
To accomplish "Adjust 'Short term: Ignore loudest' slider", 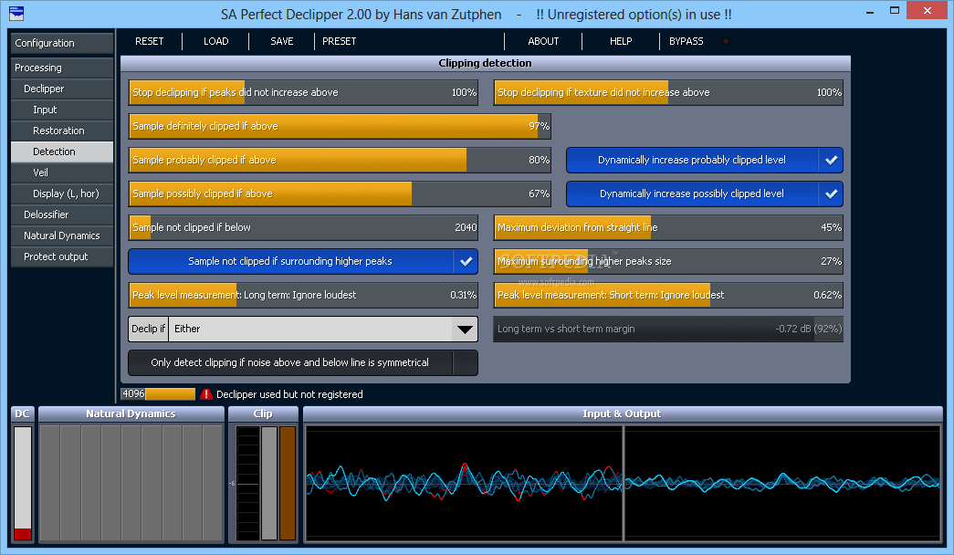I will point(668,295).
